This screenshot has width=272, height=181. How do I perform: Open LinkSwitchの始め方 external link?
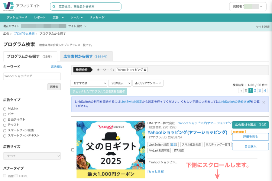(235, 102)
